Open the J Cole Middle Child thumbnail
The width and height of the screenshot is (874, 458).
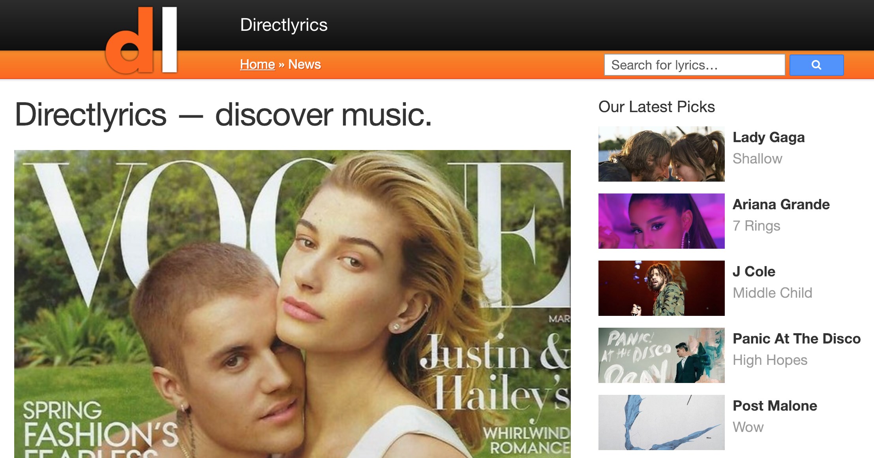[x=662, y=288]
